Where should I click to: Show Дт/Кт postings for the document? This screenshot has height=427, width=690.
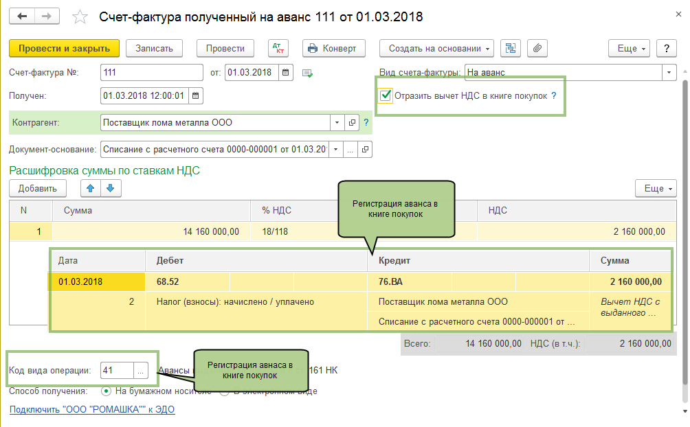tap(278, 48)
